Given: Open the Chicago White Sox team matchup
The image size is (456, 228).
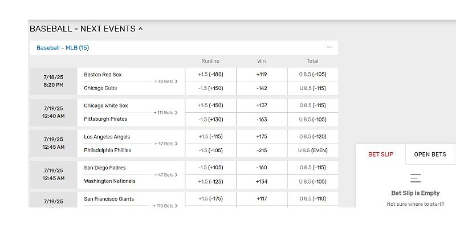Looking at the screenshot, I should pos(106,105).
